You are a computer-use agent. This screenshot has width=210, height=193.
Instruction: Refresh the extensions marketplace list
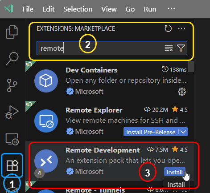[x=168, y=28]
